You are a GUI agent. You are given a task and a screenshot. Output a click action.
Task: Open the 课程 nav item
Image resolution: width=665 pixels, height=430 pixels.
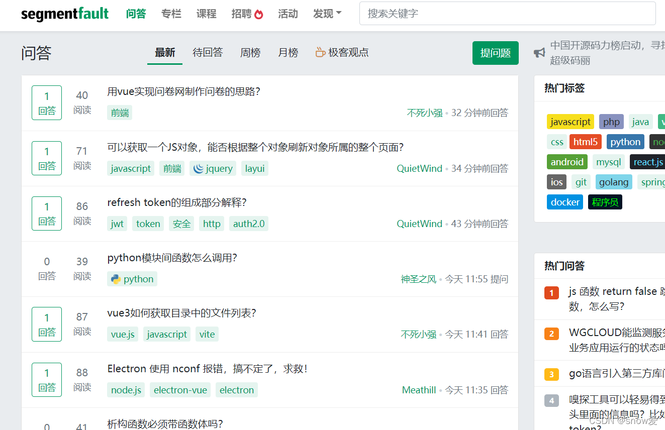click(207, 14)
